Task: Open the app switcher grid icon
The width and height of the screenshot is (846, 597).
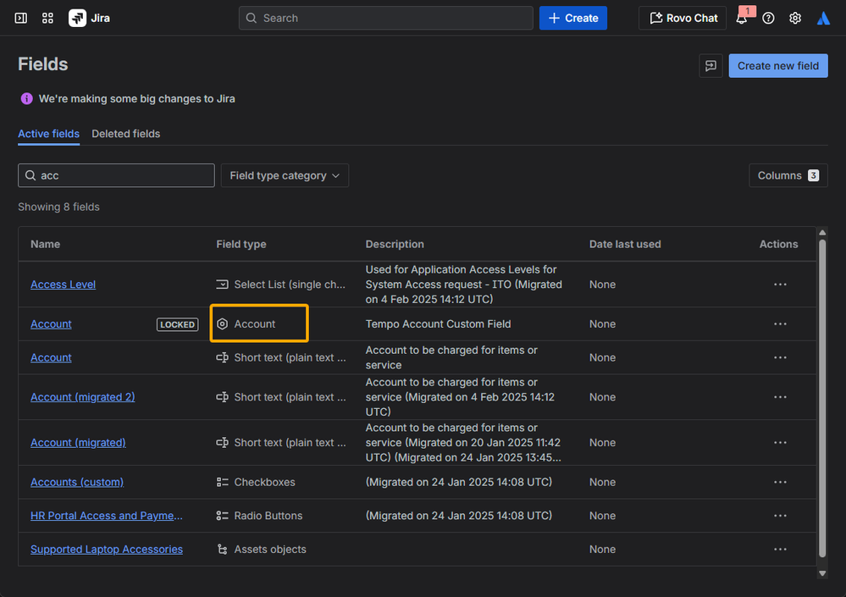Action: pyautogui.click(x=47, y=18)
